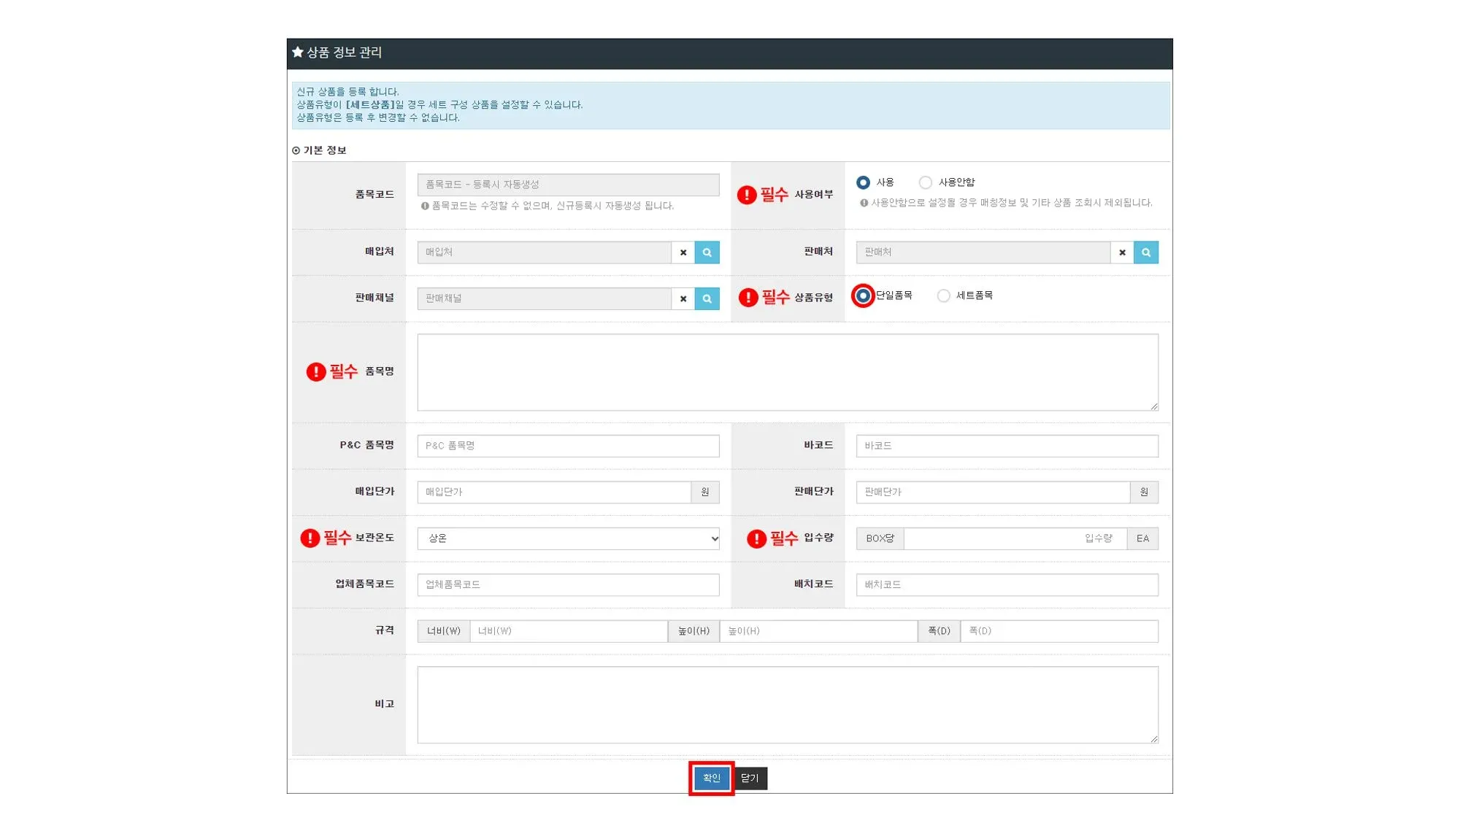Focus the 바코드 input field
Viewport: 1460px width, 831px height.
pos(1006,446)
